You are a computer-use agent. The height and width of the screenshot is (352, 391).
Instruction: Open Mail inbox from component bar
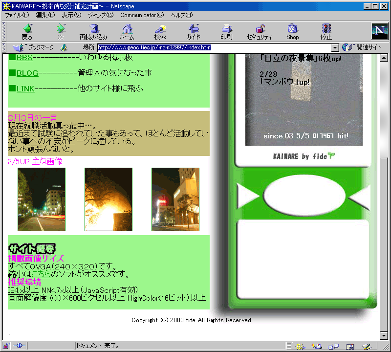click(x=317, y=346)
